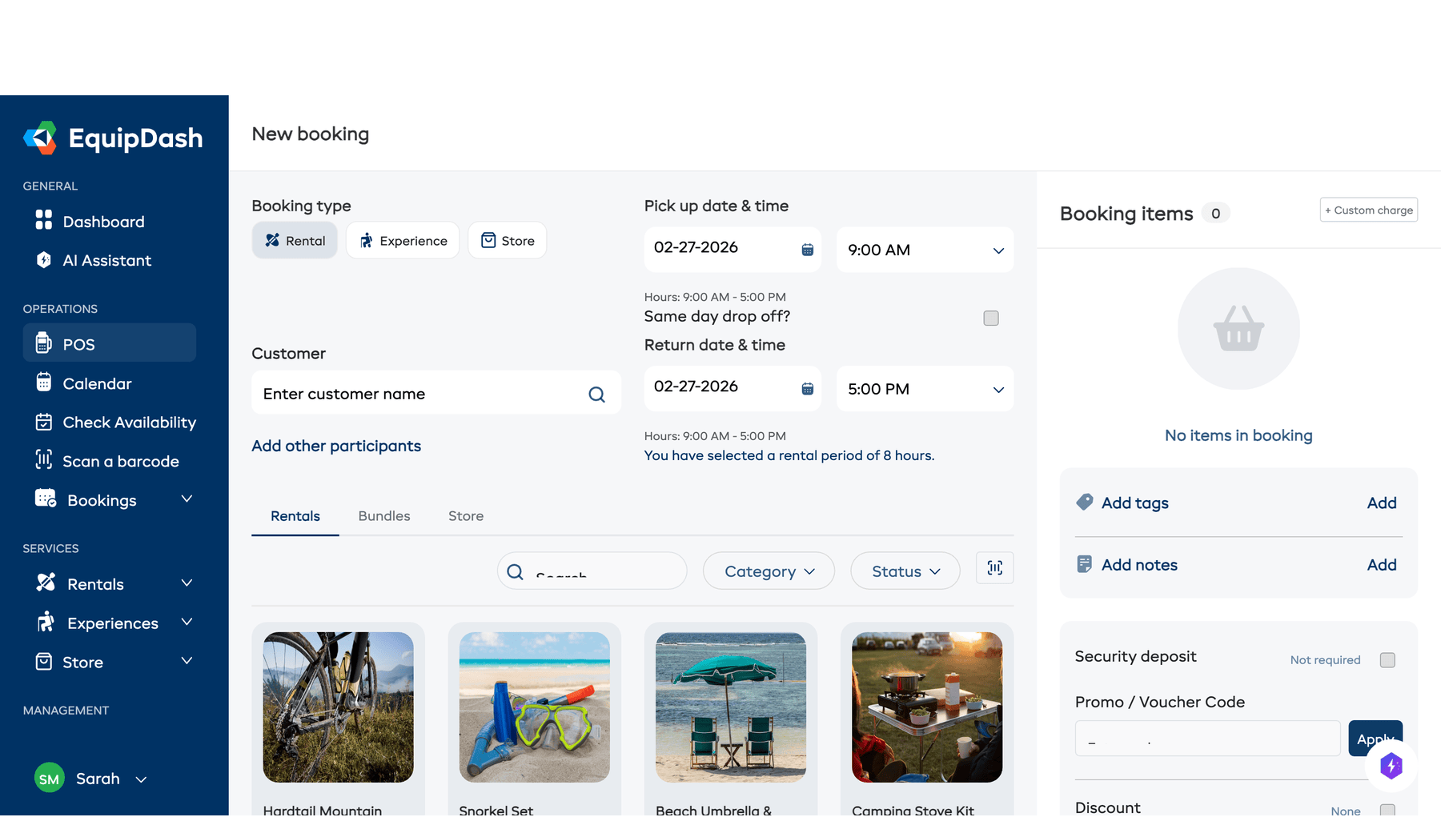Toggle the Discount None checkbox
The image size is (1441, 825).
1388,809
